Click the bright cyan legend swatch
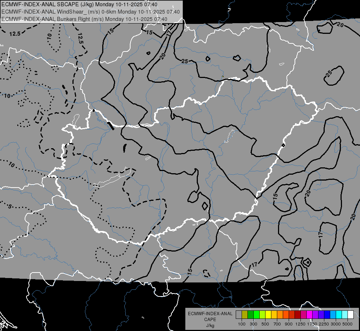This screenshot has height=331, width=360. click(339, 315)
